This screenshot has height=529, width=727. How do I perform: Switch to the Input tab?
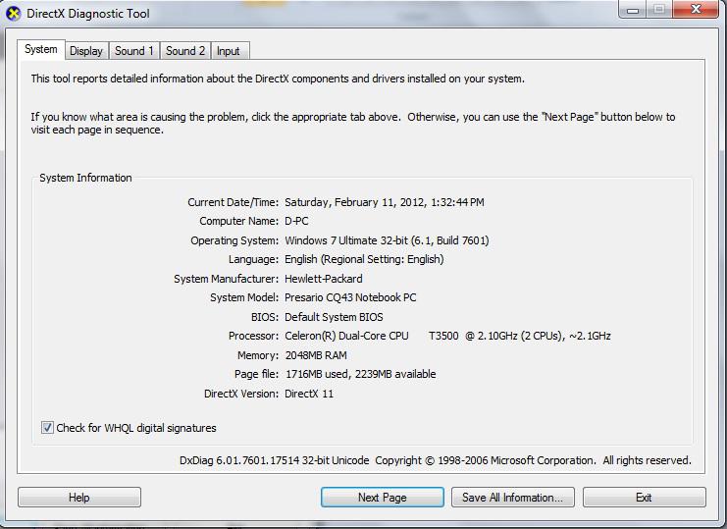pos(229,51)
